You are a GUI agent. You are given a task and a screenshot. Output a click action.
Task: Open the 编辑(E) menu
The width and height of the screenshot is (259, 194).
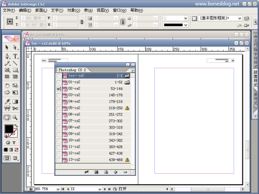click(x=25, y=10)
